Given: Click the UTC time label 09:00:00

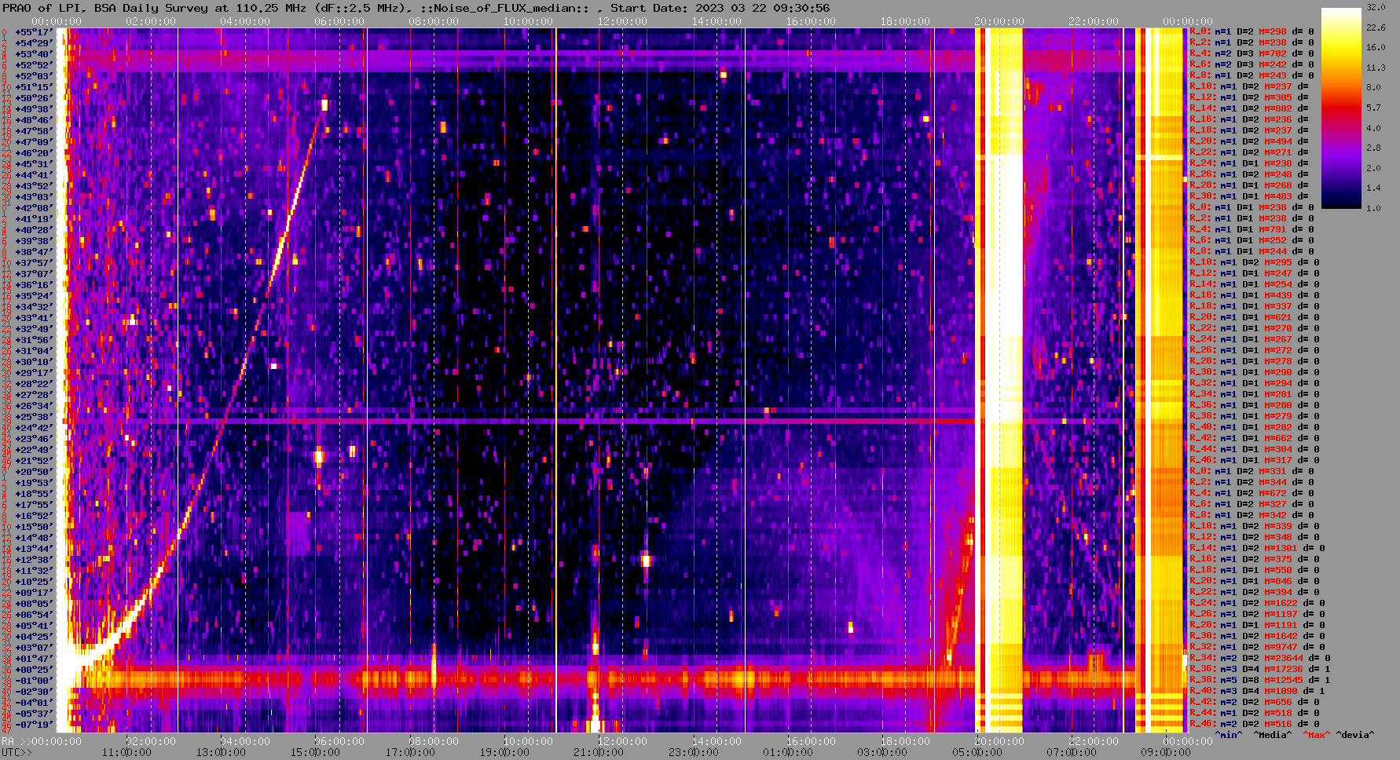Looking at the screenshot, I should [1166, 752].
